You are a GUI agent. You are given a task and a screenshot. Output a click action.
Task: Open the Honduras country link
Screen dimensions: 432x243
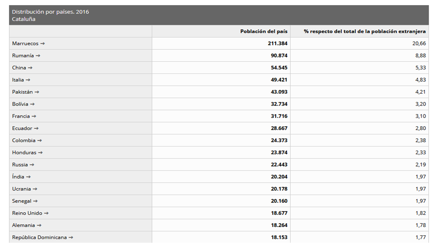pos(27,153)
